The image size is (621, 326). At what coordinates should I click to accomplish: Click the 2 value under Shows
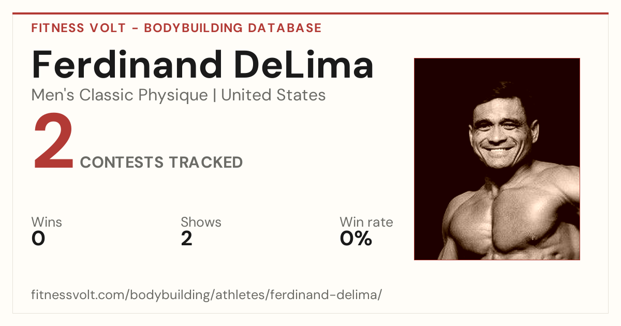(x=186, y=239)
